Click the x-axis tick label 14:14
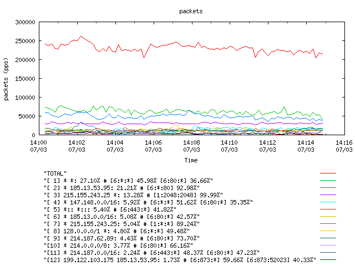The height and width of the screenshot is (266, 355). tap(306, 142)
